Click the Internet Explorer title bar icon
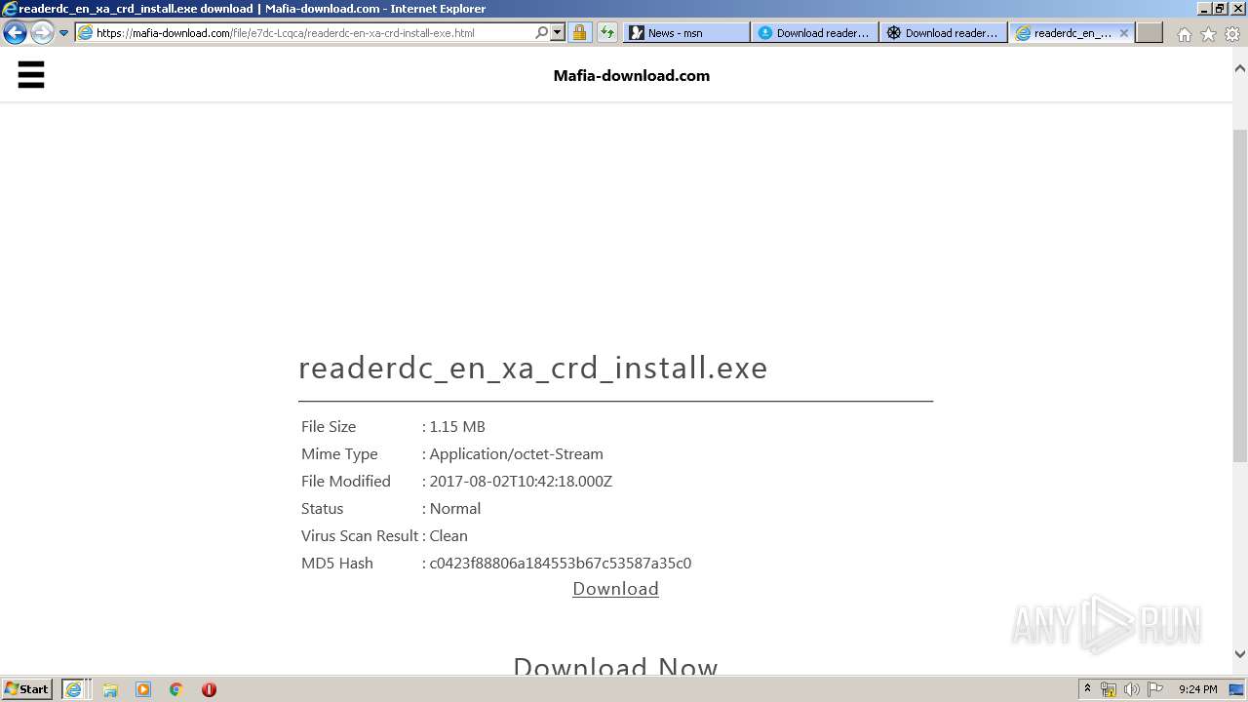The height and width of the screenshot is (702, 1248). coord(10,8)
